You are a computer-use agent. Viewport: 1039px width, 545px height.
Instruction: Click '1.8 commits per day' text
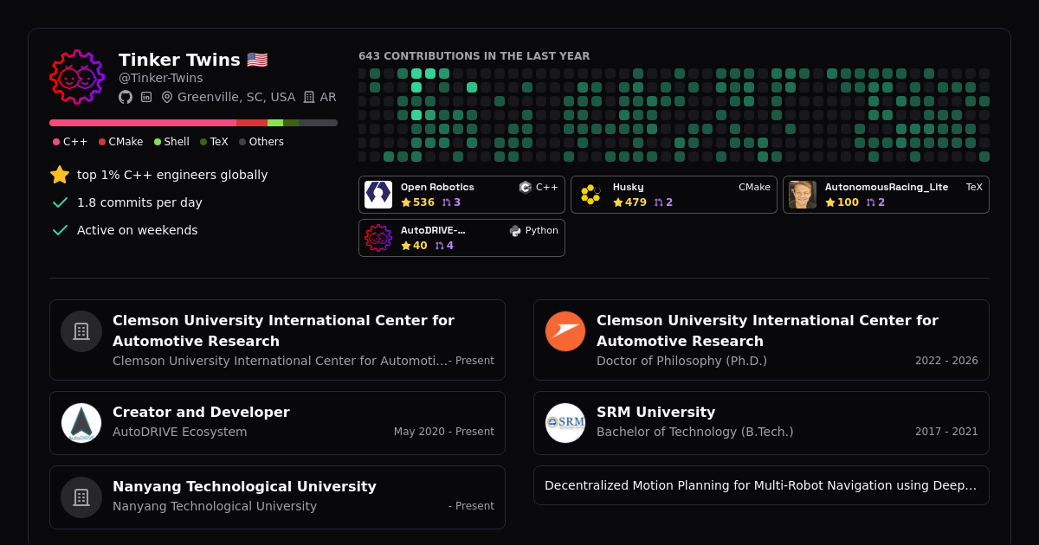pos(139,202)
